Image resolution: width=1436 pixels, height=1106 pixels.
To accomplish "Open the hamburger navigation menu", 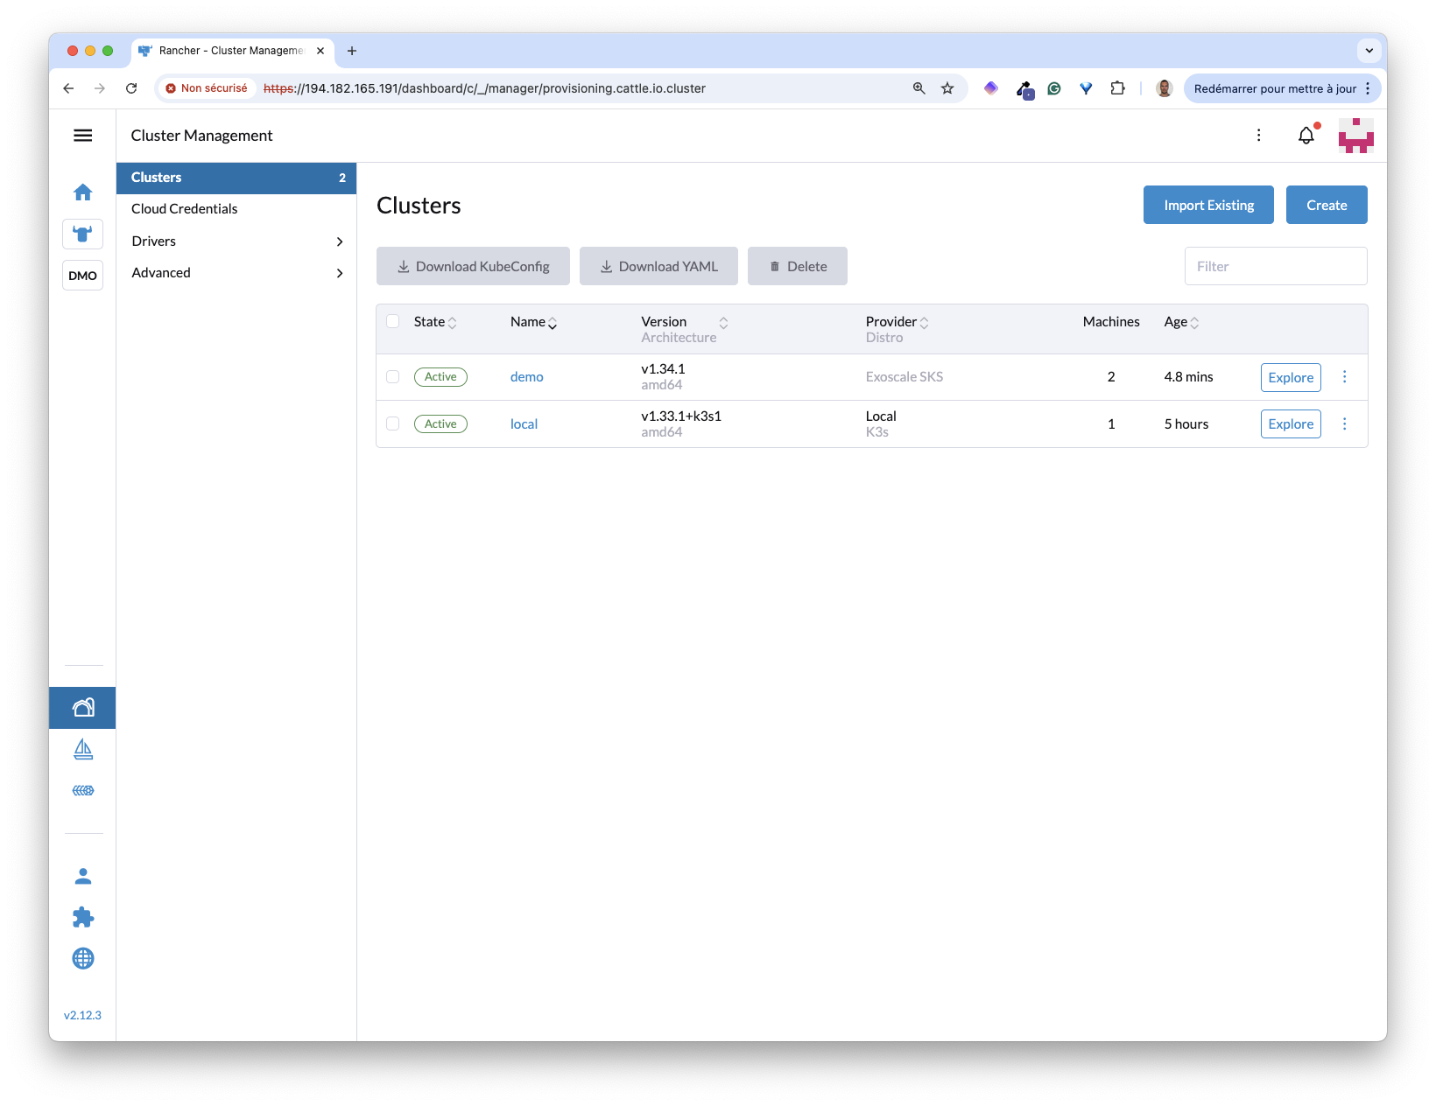I will pyautogui.click(x=83, y=136).
